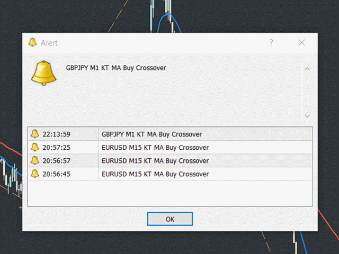Close the Alert dialog window
The image size is (339, 254).
(301, 42)
